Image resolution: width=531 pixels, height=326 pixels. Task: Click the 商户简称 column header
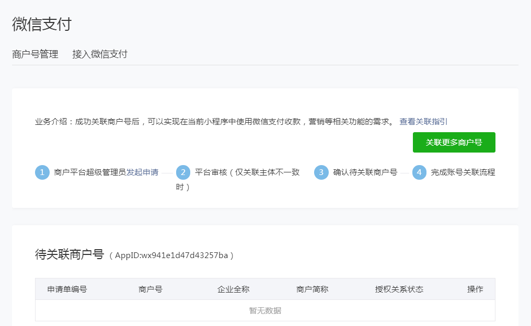click(x=312, y=289)
